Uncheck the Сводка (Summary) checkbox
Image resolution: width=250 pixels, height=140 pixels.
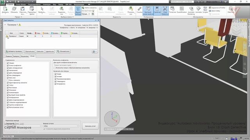point(8,63)
